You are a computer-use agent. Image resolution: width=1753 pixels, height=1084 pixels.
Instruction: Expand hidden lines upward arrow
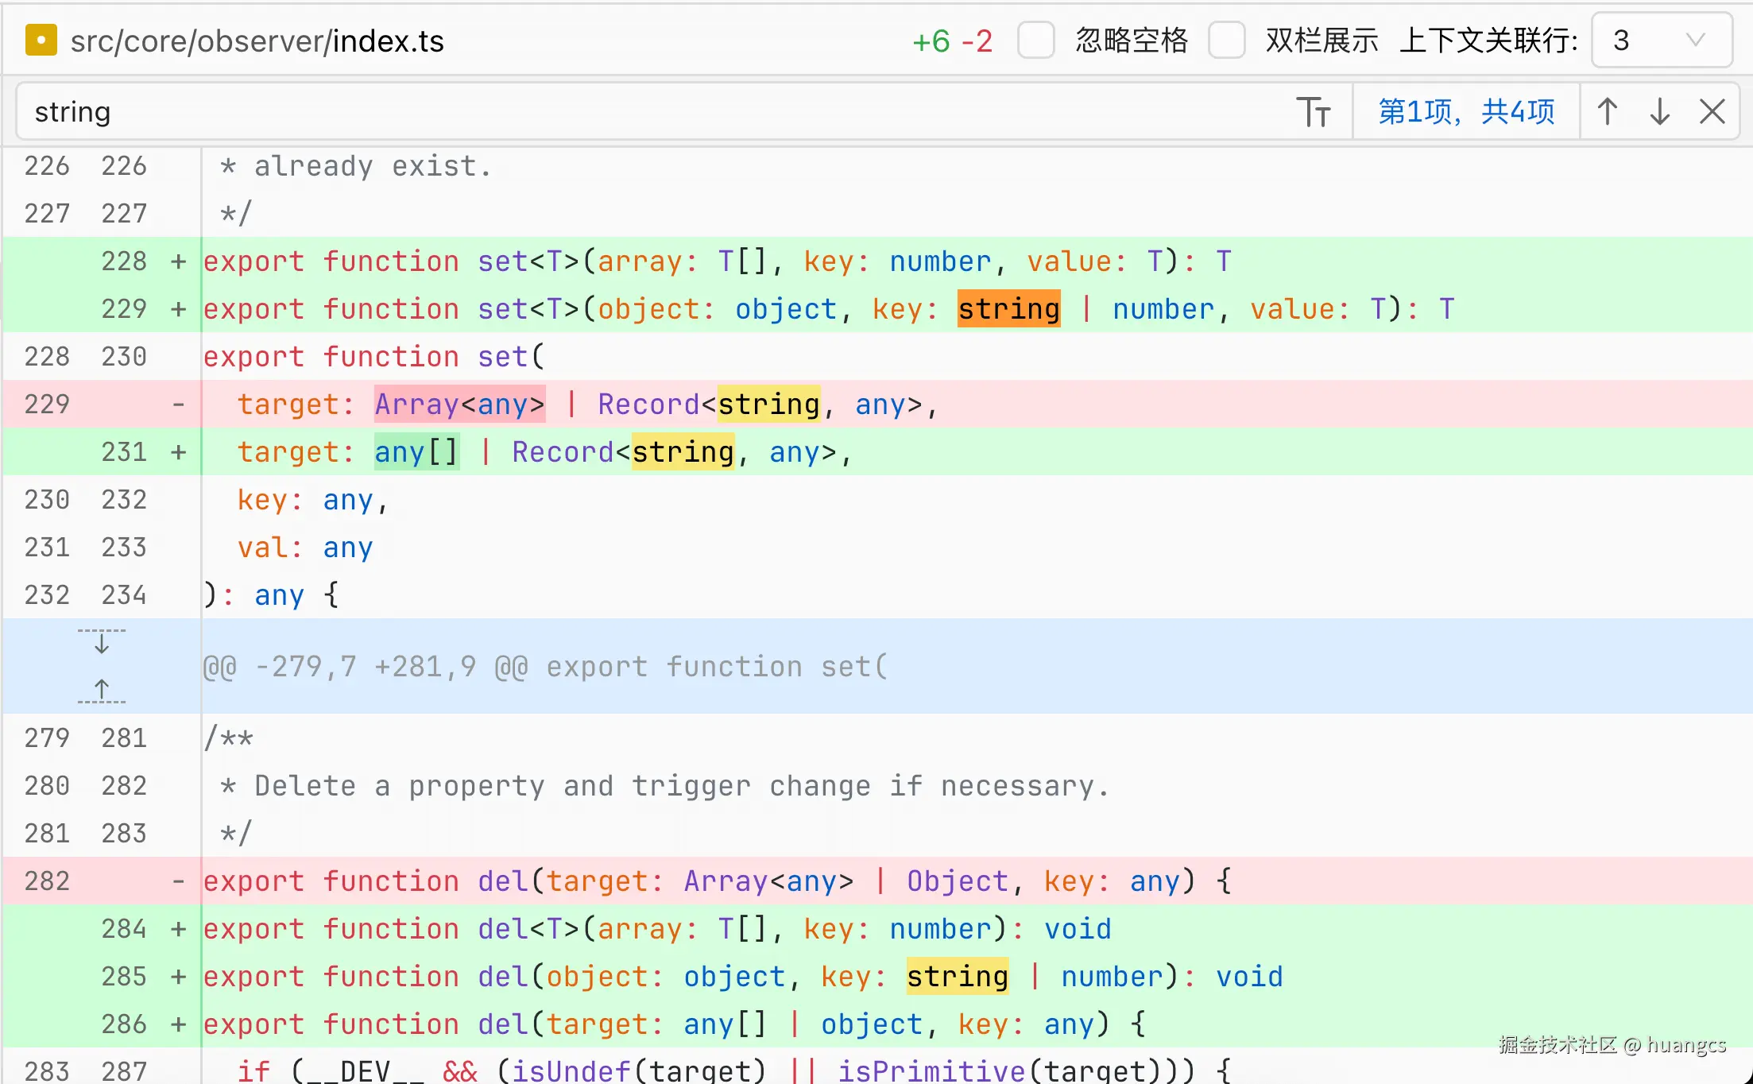[102, 690]
